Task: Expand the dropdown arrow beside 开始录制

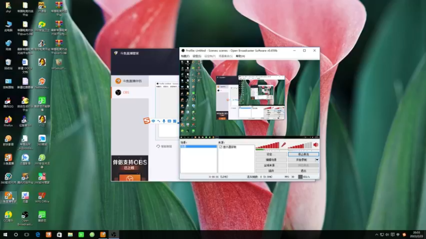Action: click(317, 160)
